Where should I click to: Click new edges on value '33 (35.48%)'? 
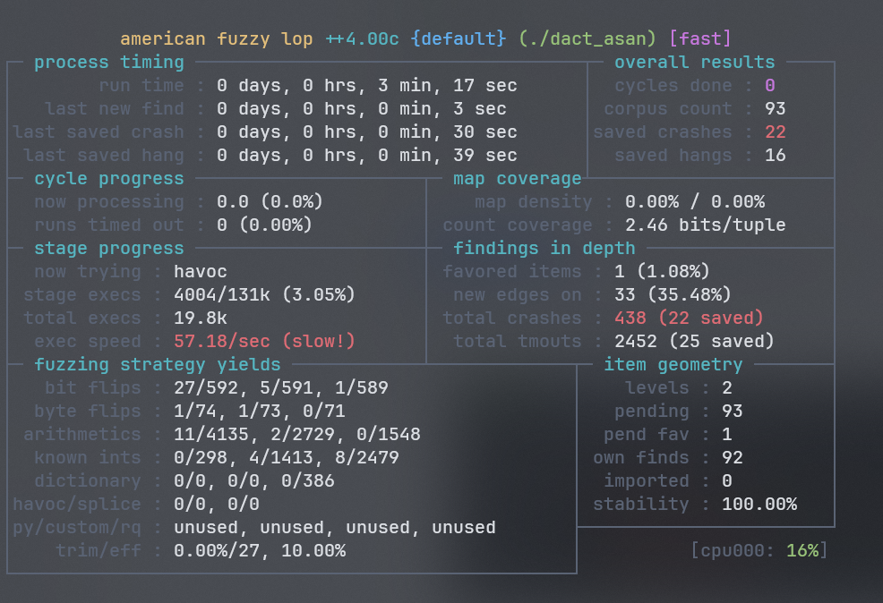pos(673,294)
